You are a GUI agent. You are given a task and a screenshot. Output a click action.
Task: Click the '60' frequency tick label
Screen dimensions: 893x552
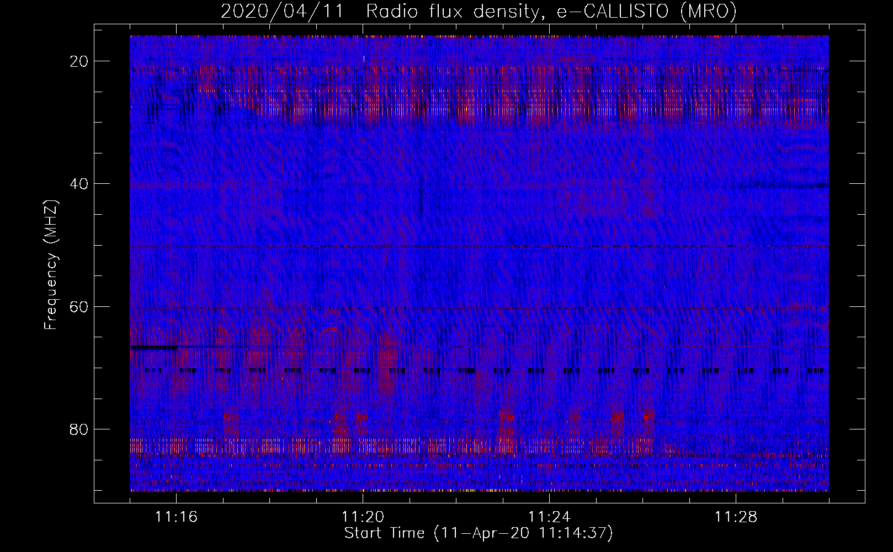pos(79,306)
